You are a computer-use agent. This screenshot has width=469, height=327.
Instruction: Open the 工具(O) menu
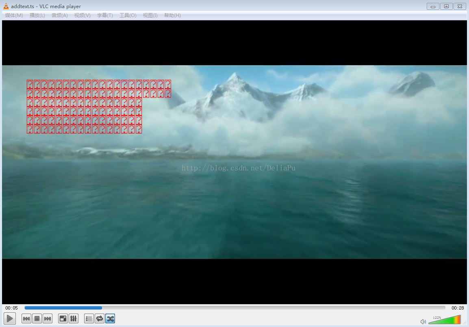(128, 15)
